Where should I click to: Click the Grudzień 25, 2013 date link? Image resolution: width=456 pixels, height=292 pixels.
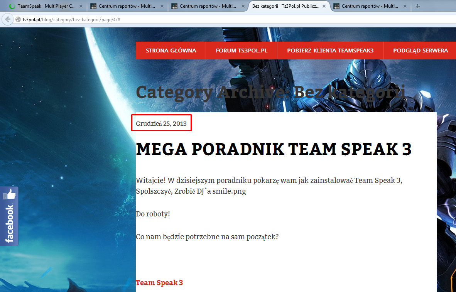point(161,123)
